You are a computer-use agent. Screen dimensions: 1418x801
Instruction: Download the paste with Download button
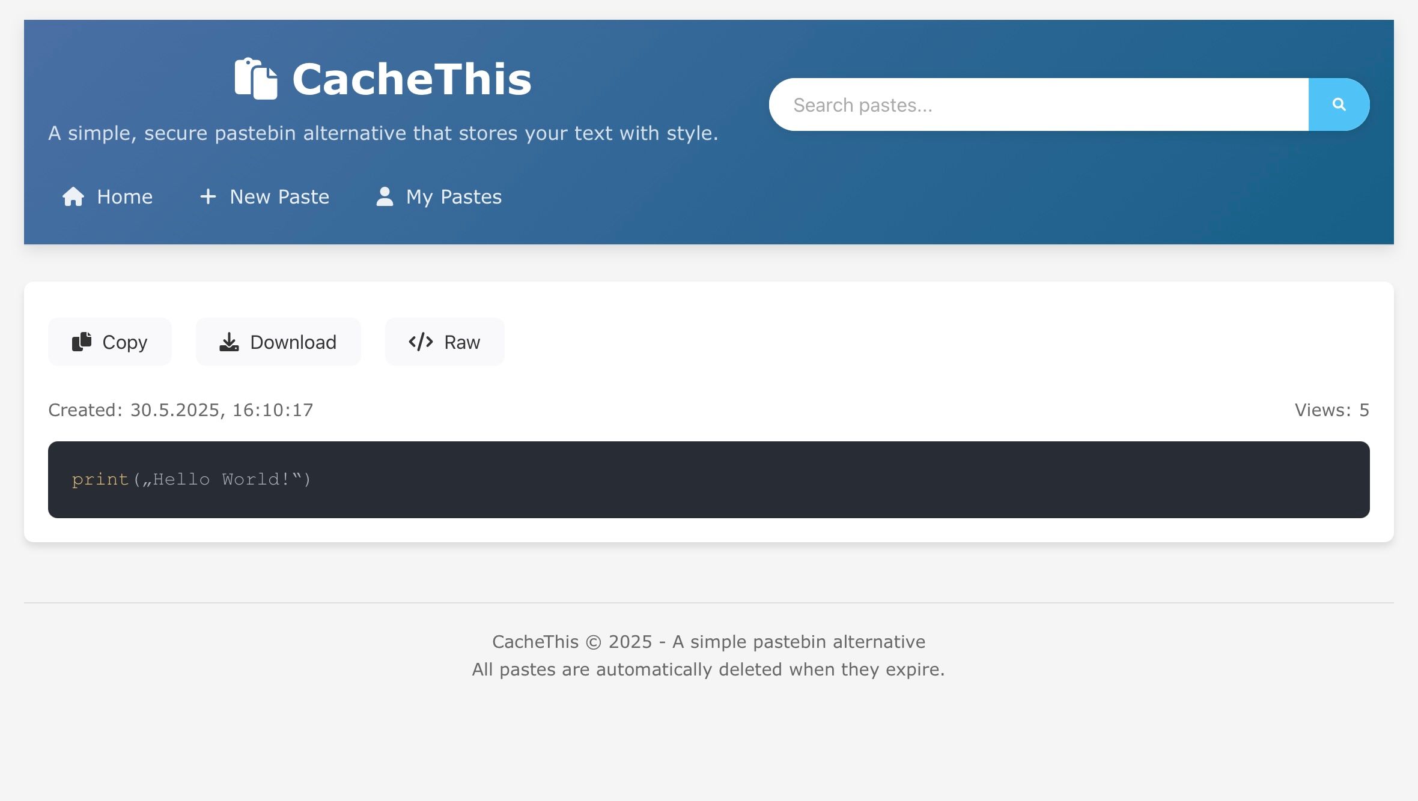coord(278,342)
